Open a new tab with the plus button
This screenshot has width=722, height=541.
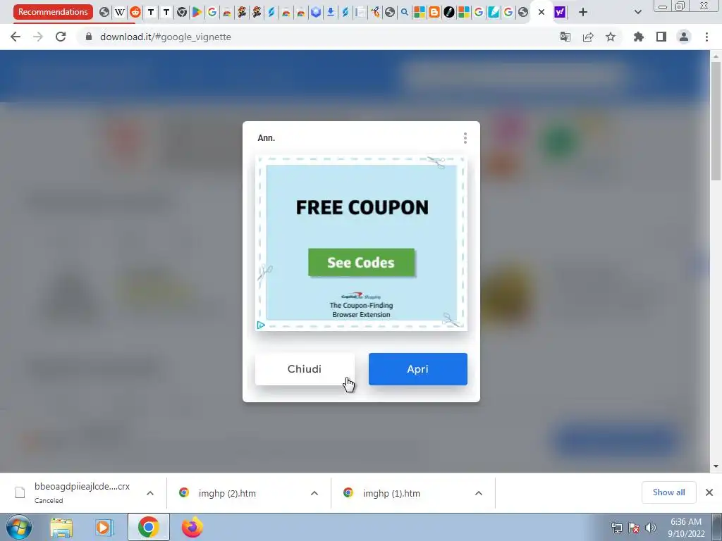pyautogui.click(x=583, y=12)
